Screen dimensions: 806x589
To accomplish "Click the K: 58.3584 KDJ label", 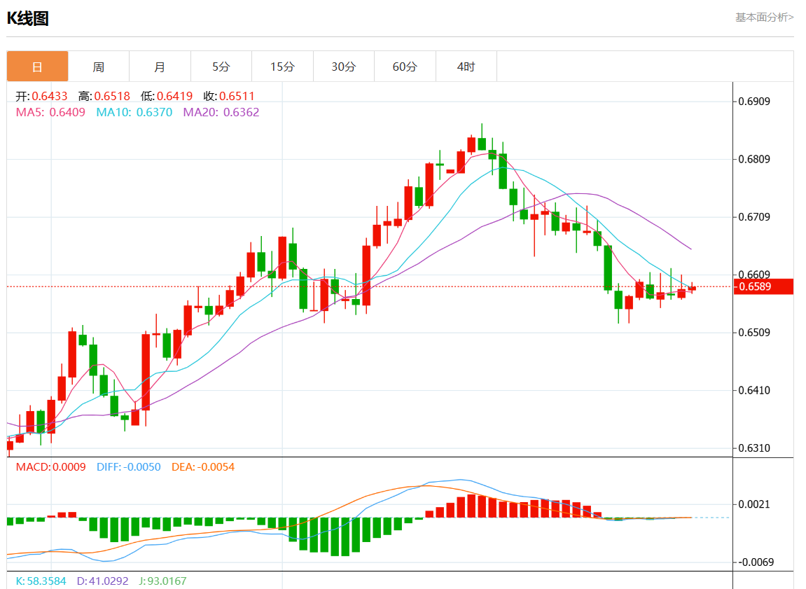I will (x=41, y=581).
